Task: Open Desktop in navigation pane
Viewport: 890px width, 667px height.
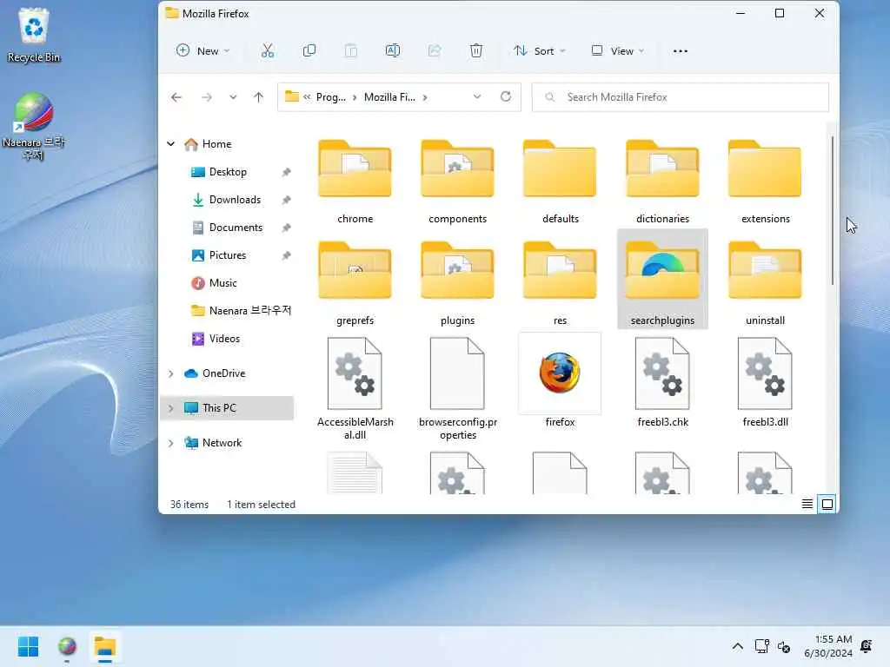Action: 228,172
